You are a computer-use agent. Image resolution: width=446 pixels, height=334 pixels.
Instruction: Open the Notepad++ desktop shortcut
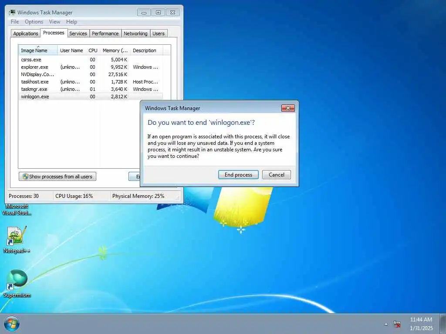17,240
